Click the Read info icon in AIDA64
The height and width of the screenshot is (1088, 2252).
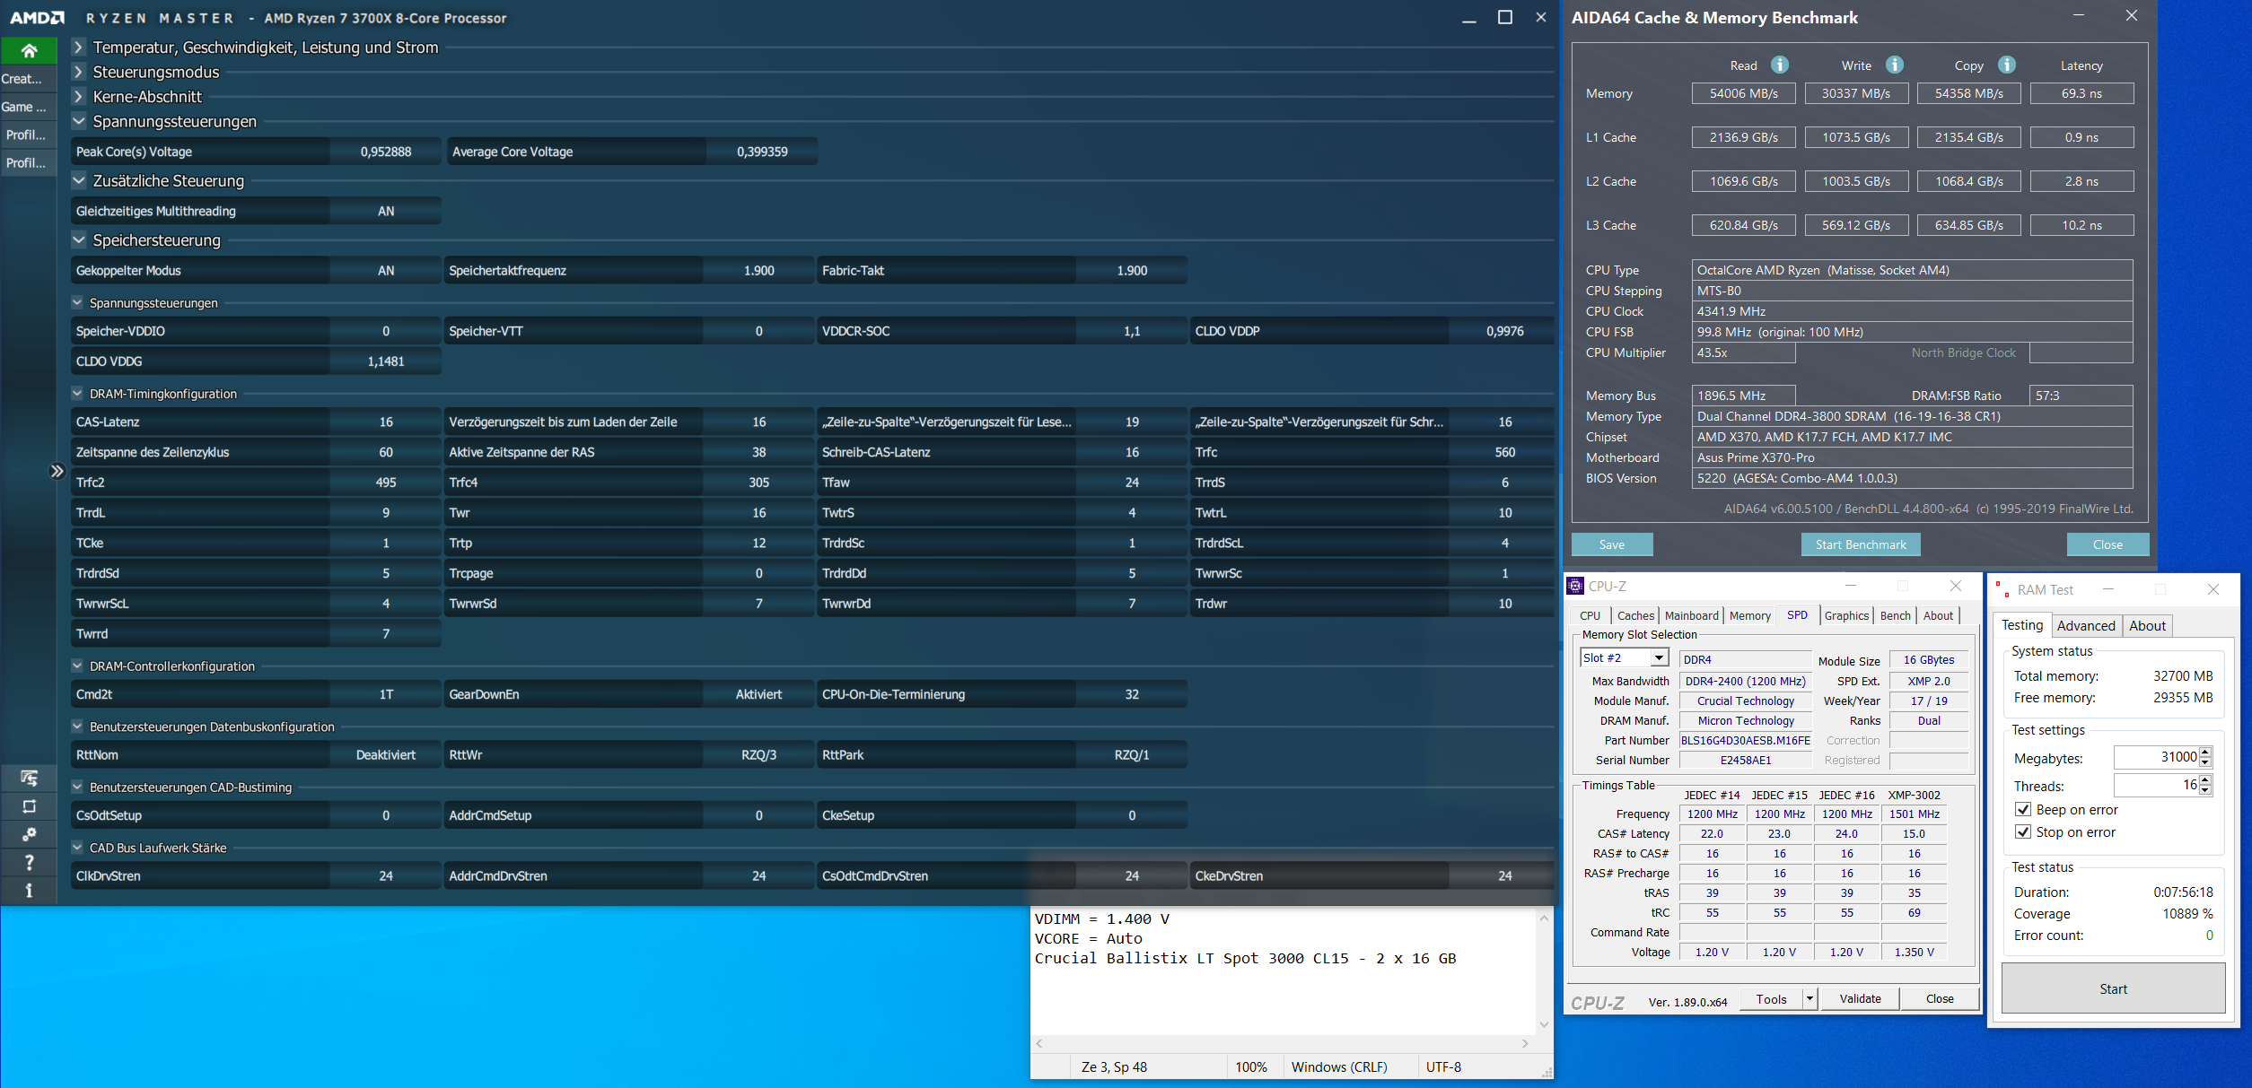click(x=1779, y=65)
